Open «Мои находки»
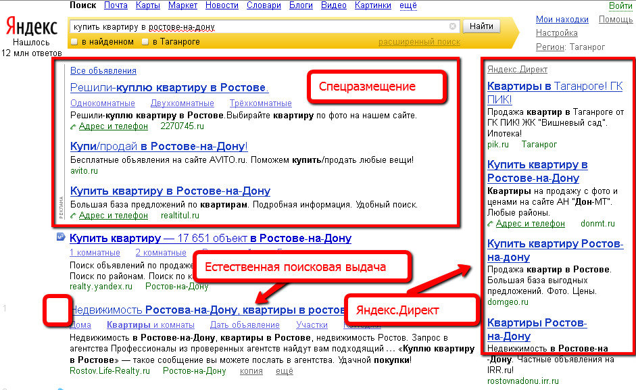Screen dimensions: 636x390 tap(562, 20)
